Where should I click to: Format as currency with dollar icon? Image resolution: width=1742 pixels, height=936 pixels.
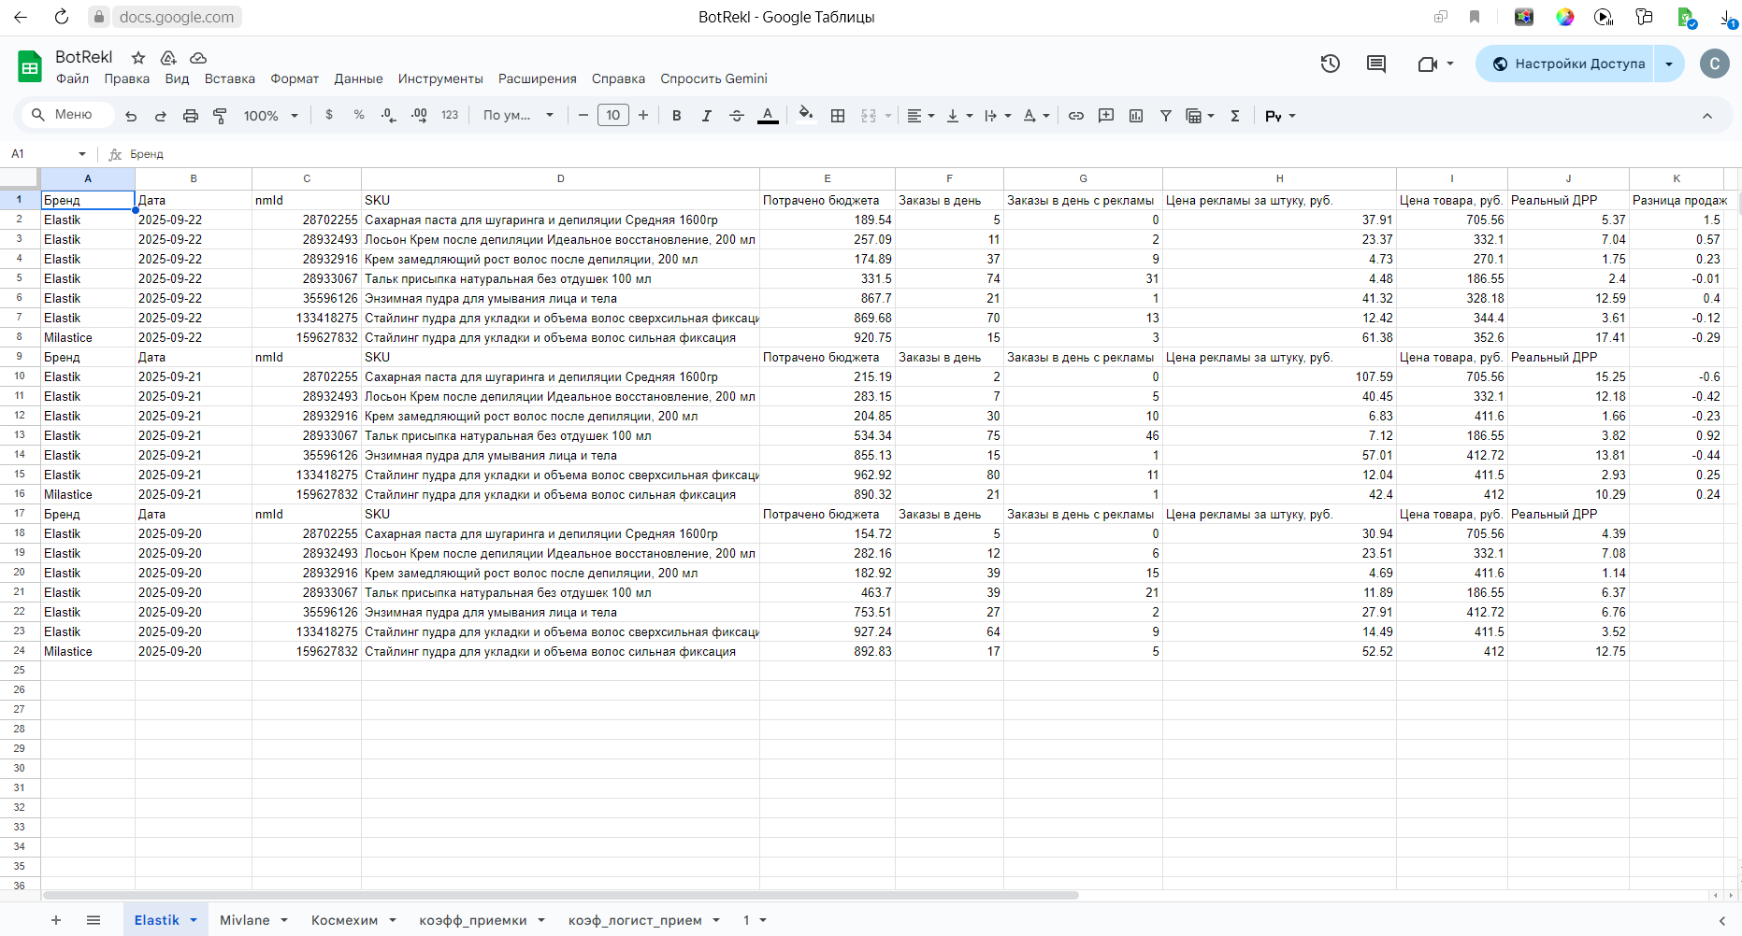point(329,115)
